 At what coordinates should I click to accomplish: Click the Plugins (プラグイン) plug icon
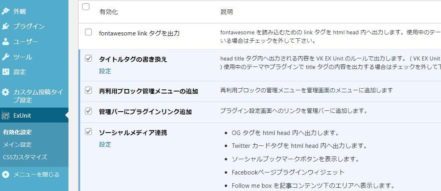(6, 26)
